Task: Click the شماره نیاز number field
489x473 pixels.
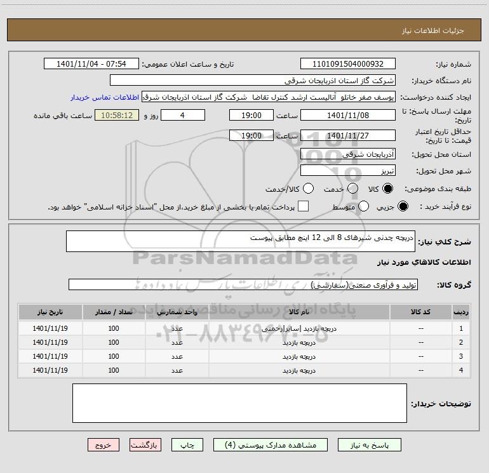Action: 348,64
